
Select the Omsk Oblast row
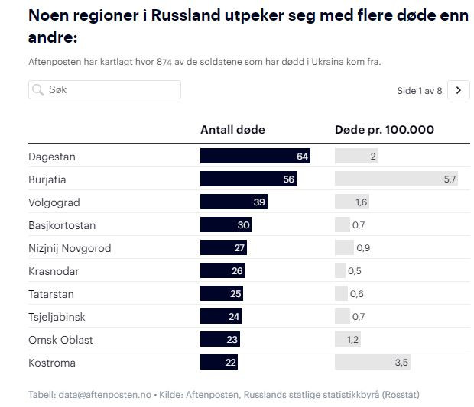pos(60,340)
